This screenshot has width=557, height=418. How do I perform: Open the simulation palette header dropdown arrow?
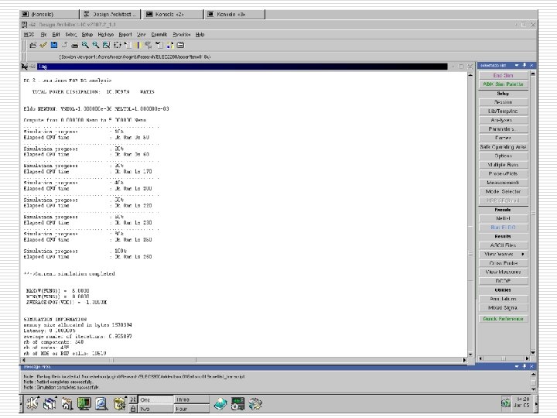[517, 65]
